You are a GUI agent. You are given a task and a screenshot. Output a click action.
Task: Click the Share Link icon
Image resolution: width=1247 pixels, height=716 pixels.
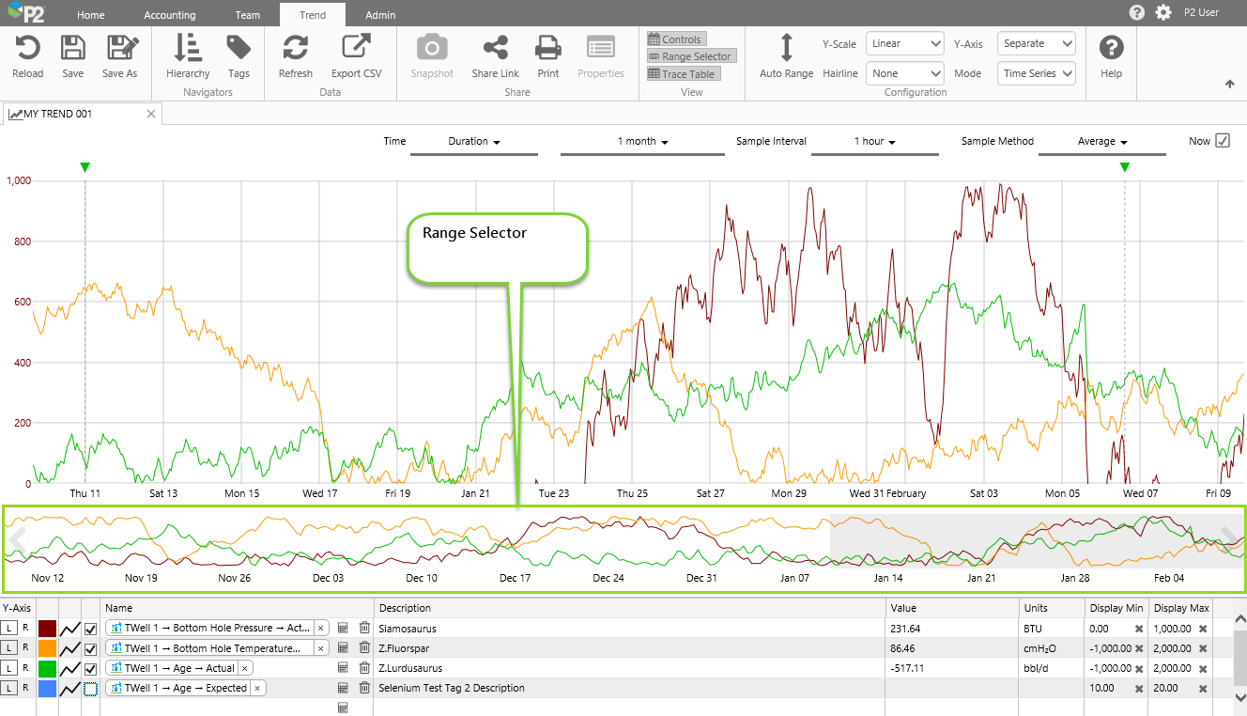495,49
